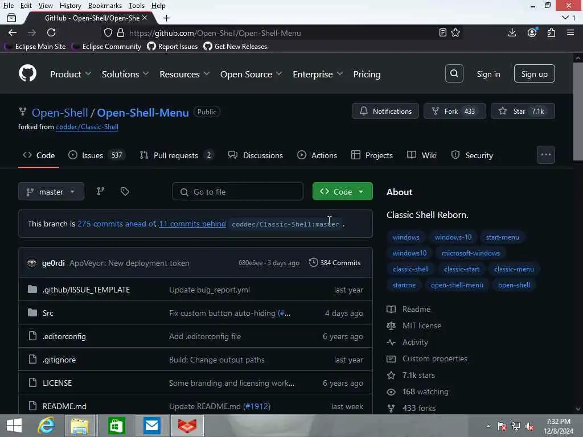Star the repository with Star button
The height and width of the screenshot is (437, 583).
[523, 111]
